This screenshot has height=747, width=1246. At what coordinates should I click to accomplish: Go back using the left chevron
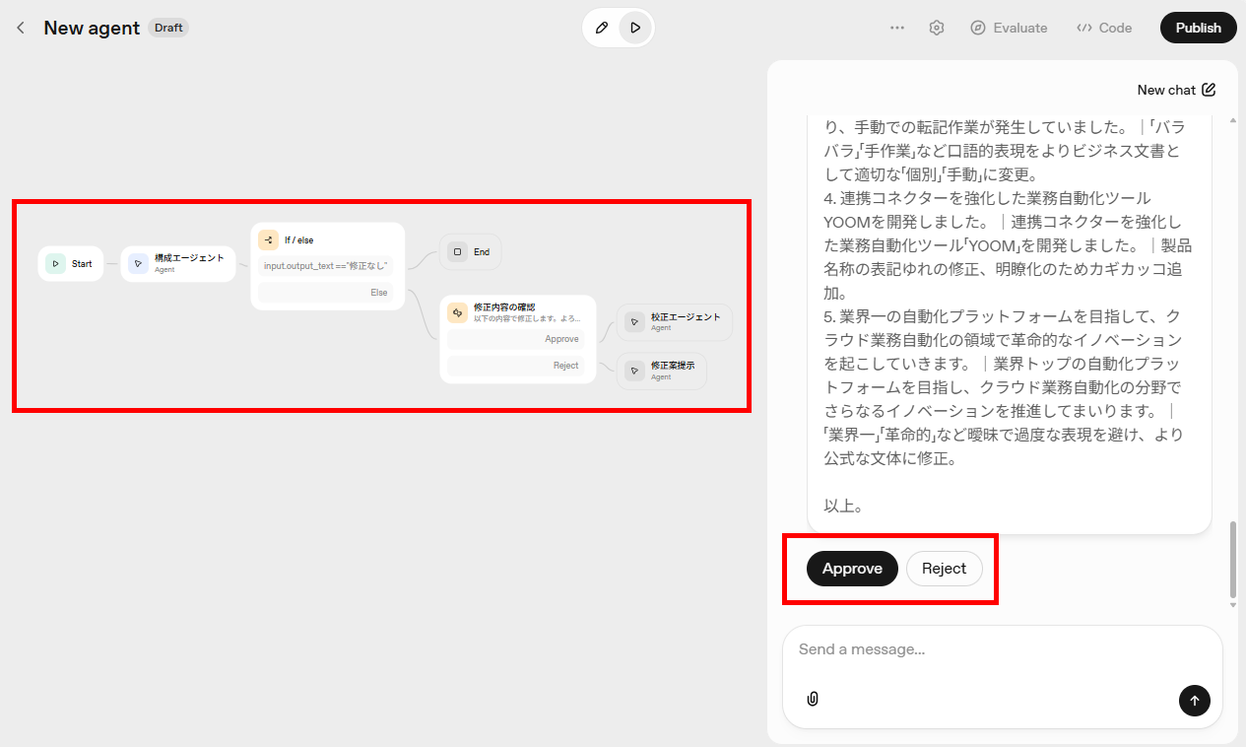[x=20, y=28]
